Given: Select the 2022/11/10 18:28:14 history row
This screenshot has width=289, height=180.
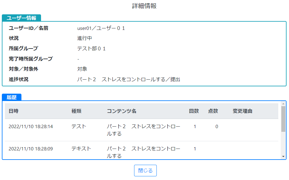Looking at the screenshot, I should click(141, 130).
